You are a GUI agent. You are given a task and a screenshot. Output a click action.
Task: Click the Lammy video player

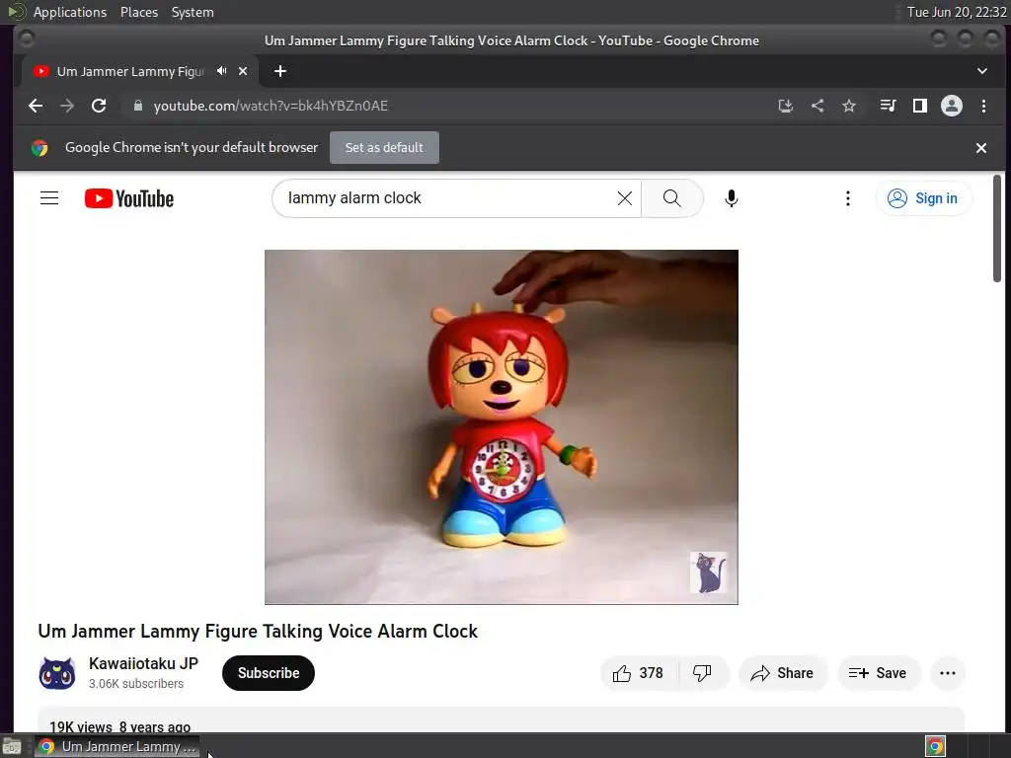click(x=501, y=426)
